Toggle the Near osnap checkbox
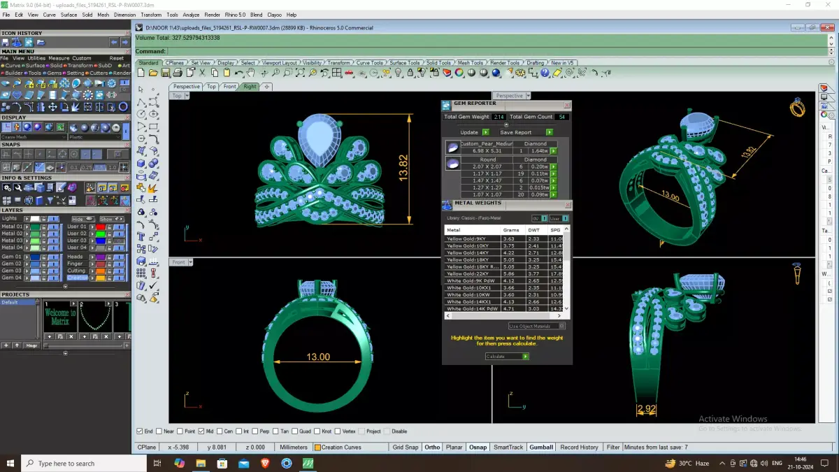 (159, 431)
